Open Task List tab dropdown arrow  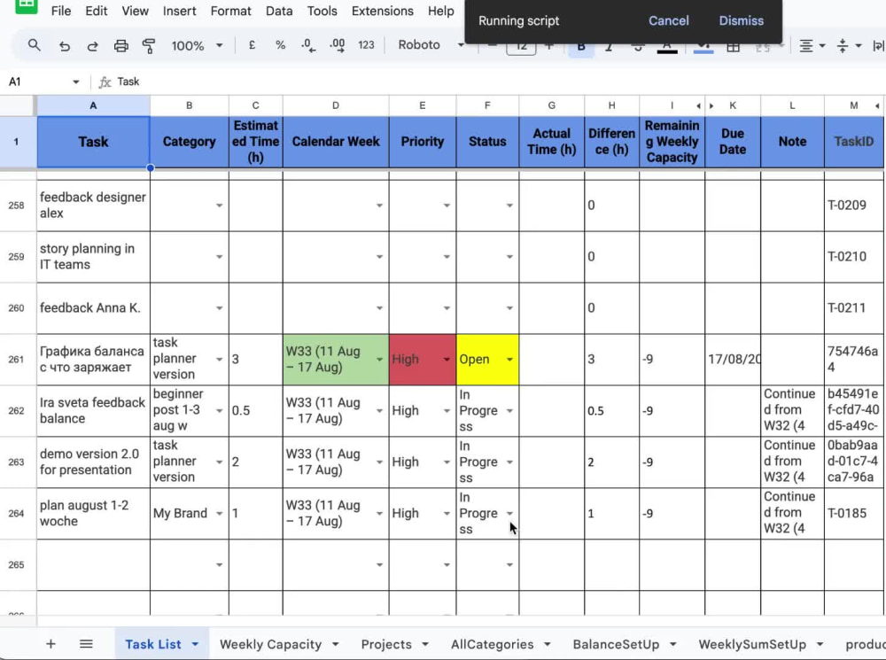(195, 645)
